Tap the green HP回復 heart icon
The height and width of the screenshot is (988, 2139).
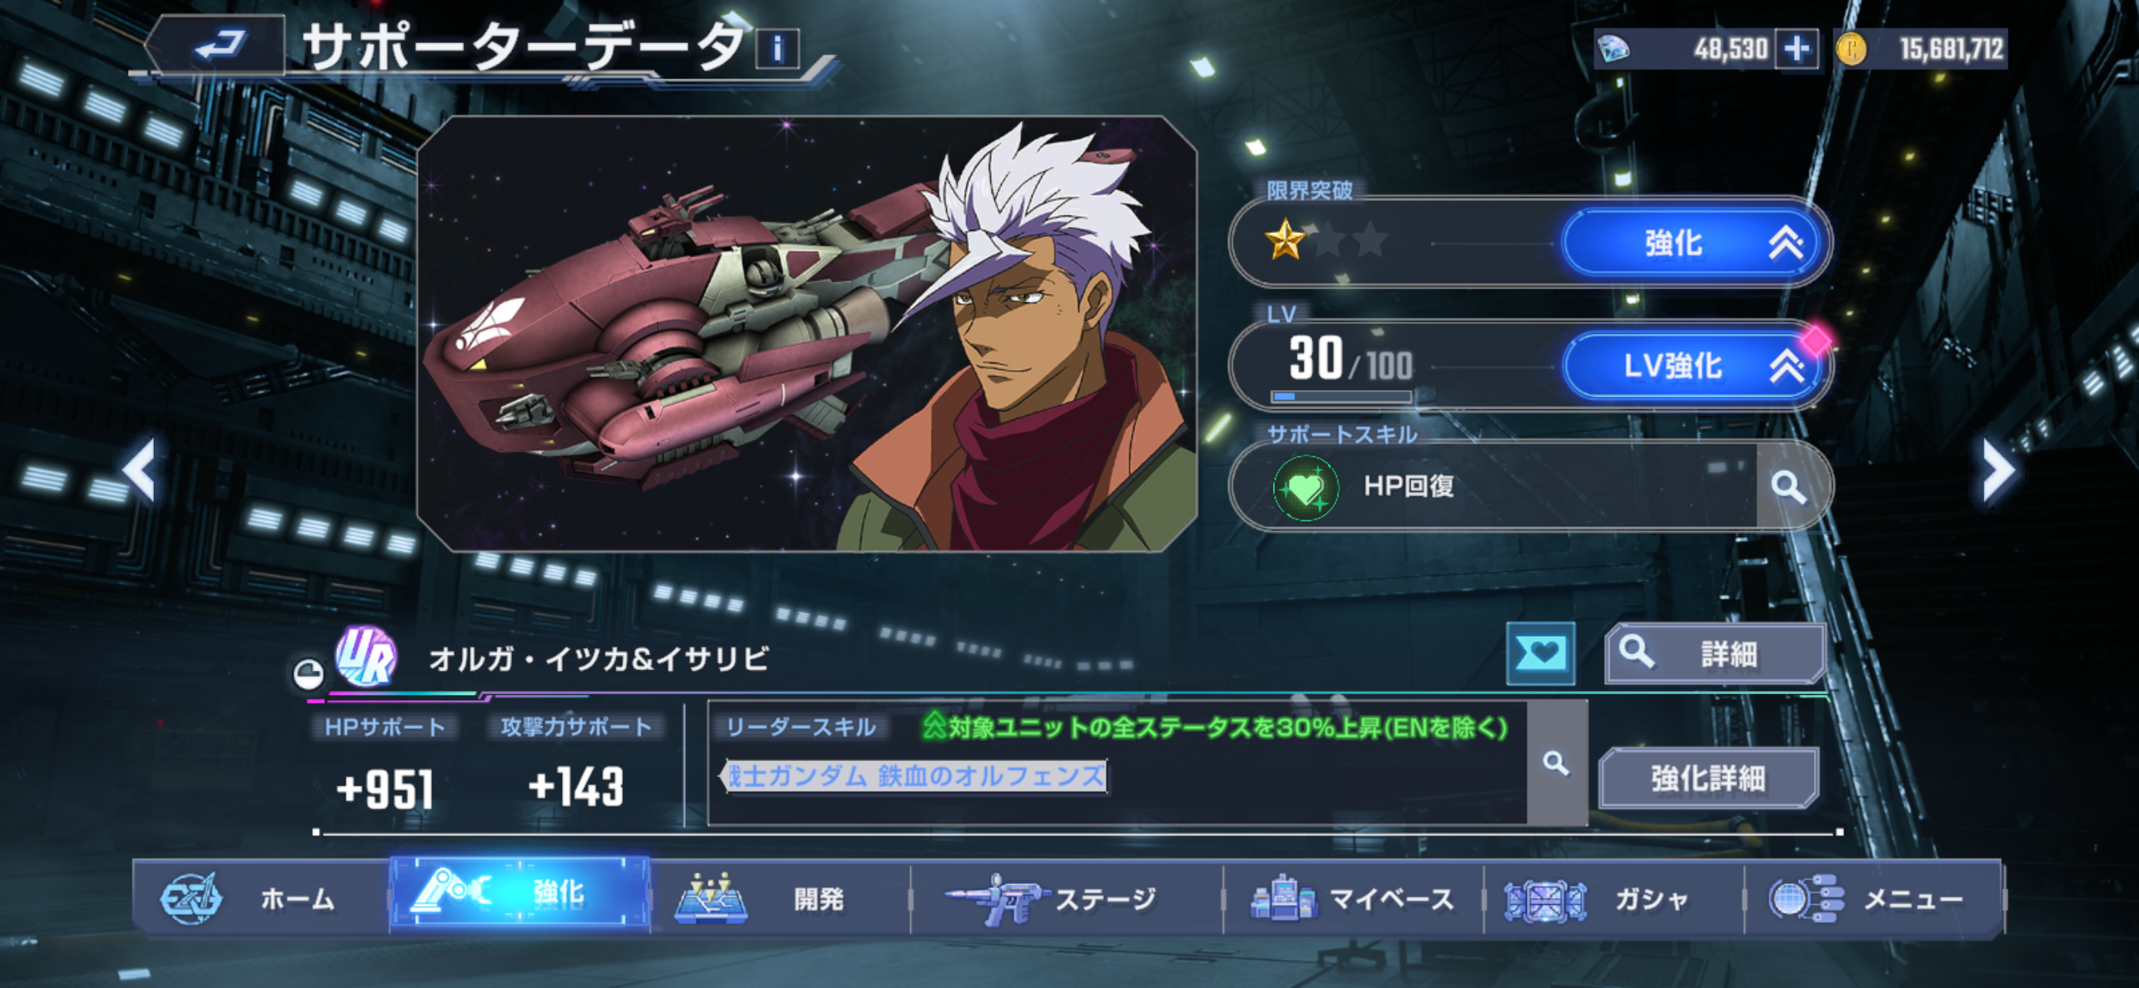[1304, 488]
